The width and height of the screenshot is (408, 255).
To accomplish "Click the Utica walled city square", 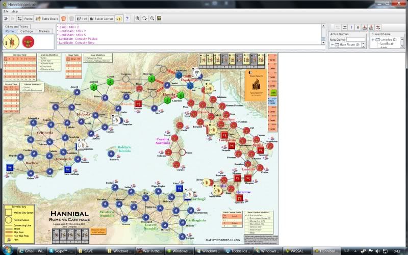I will [x=180, y=188].
